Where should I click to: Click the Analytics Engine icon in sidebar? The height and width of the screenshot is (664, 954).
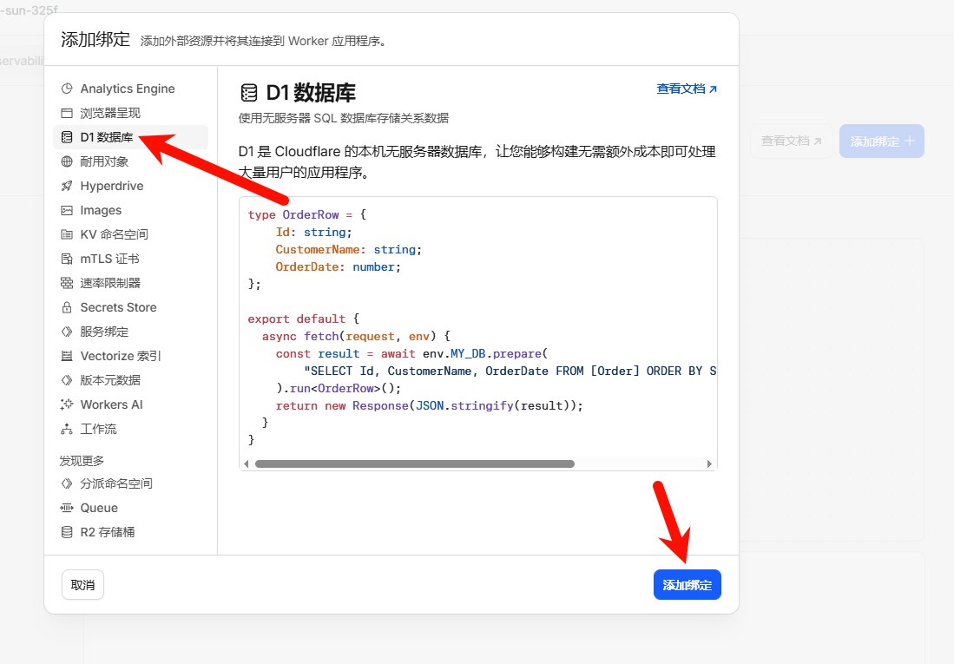tap(67, 89)
